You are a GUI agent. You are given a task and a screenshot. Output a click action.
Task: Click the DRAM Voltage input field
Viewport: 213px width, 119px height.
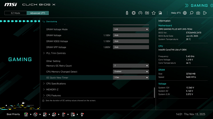tap(131, 35)
